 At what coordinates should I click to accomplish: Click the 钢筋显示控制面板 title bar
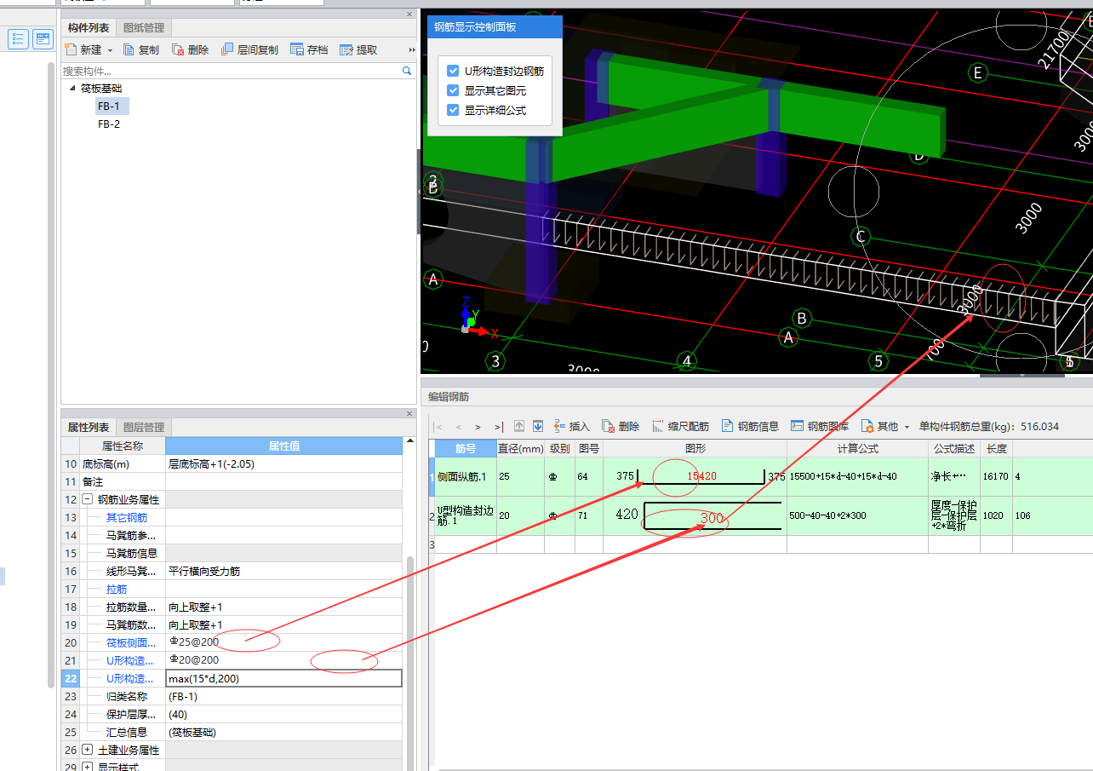[495, 27]
